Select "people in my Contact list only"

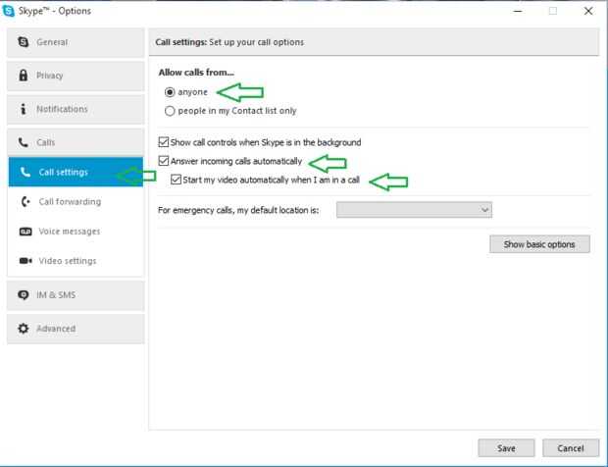170,112
